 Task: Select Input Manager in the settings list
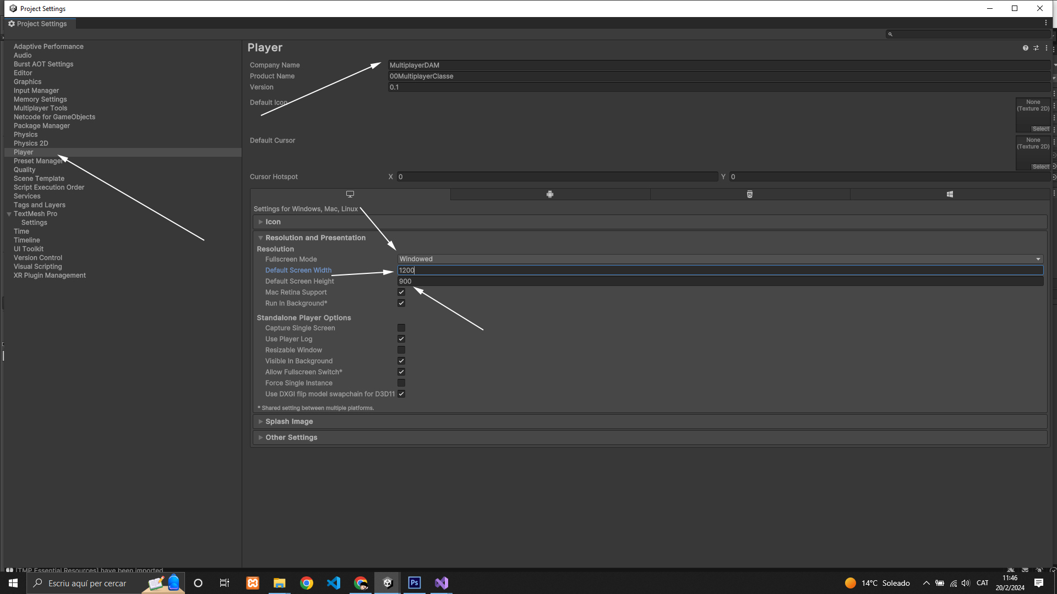[36, 91]
